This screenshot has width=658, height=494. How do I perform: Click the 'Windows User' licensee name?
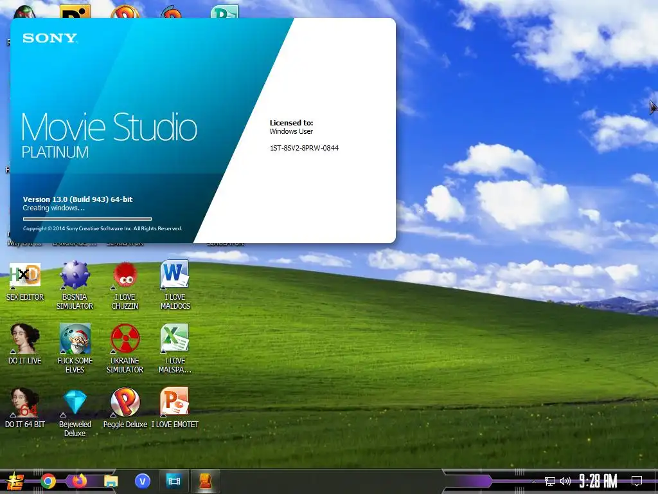[291, 131]
